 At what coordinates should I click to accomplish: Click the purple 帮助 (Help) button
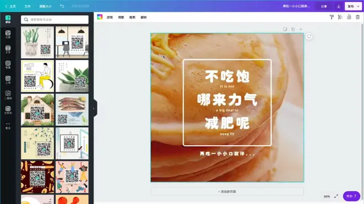[x=351, y=196]
